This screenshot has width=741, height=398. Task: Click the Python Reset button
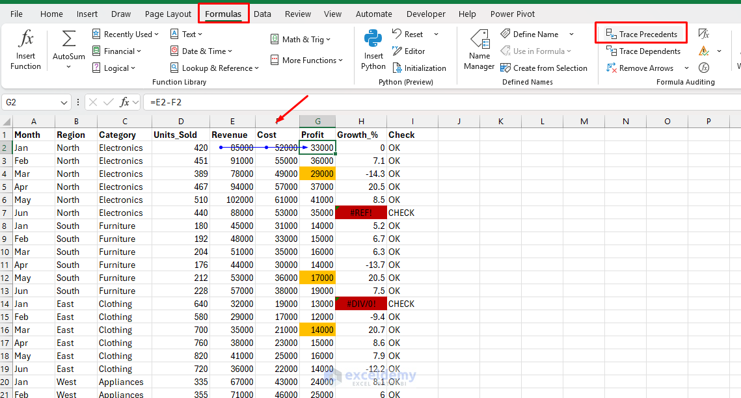click(x=409, y=34)
